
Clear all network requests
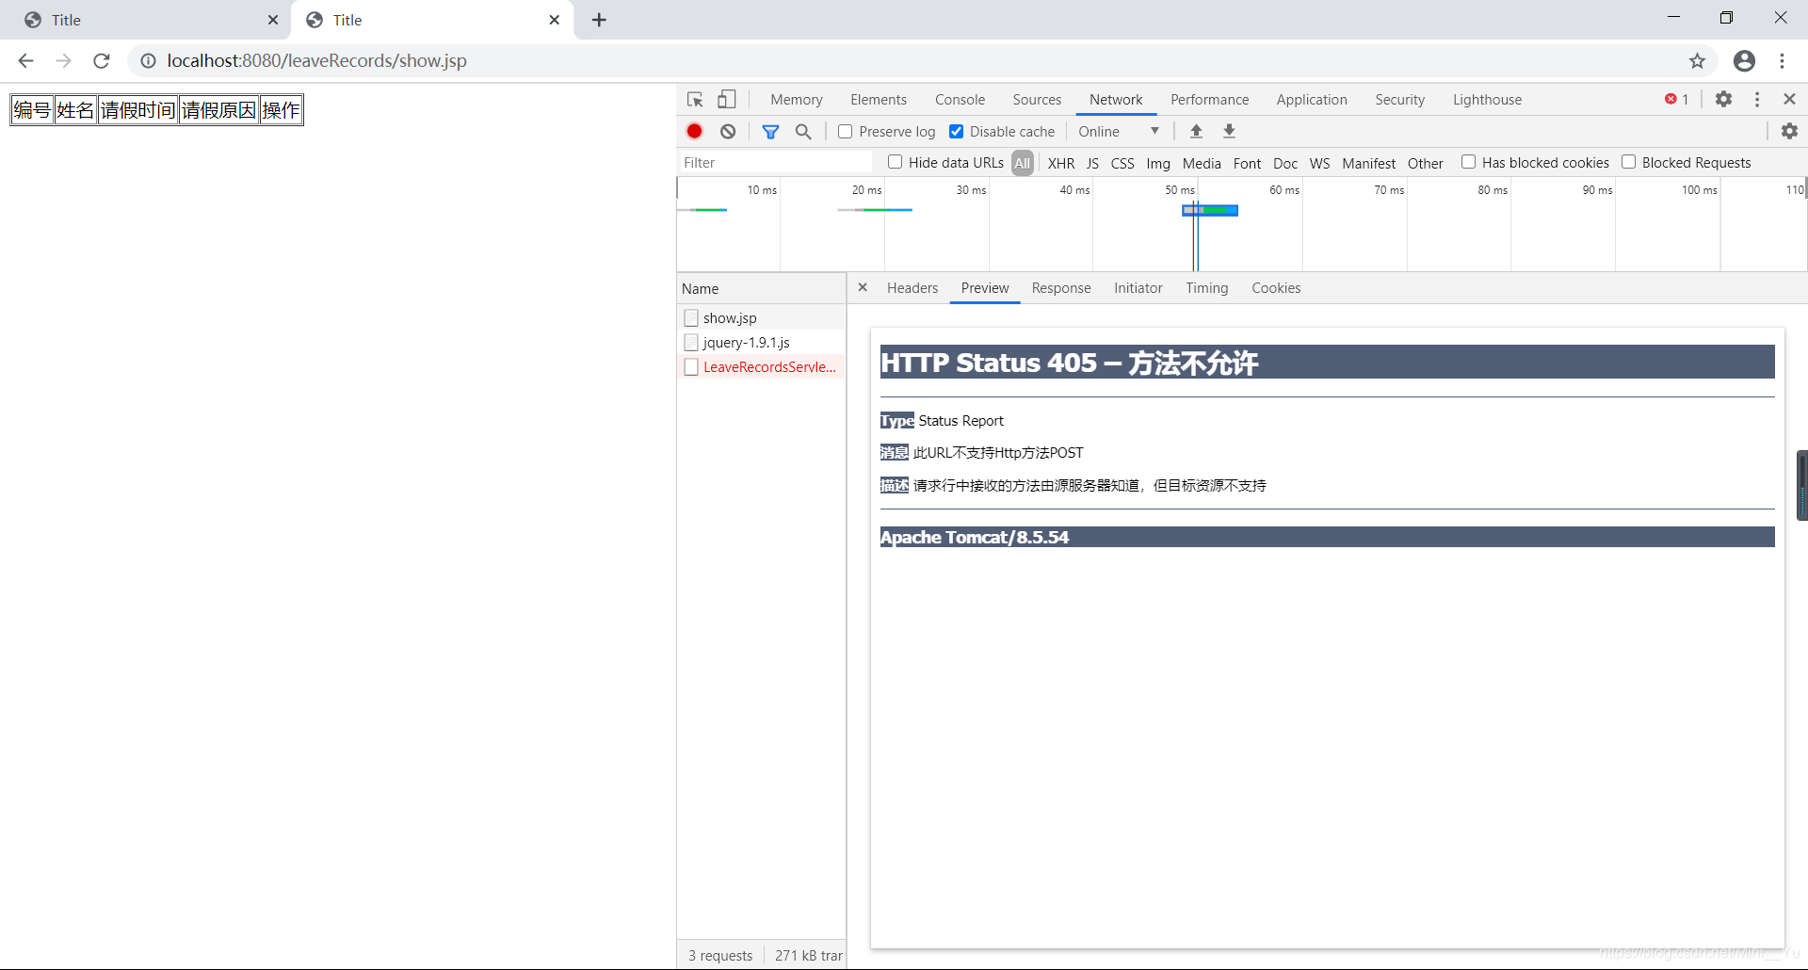pos(727,131)
